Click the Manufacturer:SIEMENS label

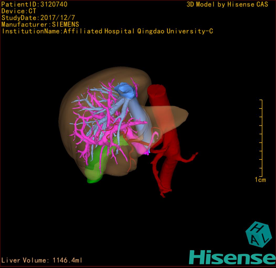(x=40, y=25)
